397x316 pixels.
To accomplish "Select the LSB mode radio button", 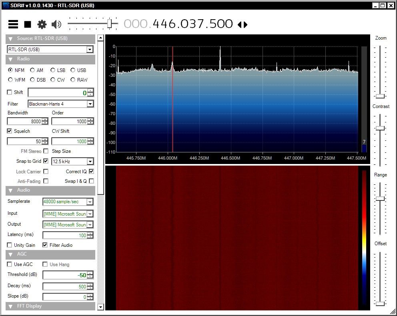I will click(53, 70).
